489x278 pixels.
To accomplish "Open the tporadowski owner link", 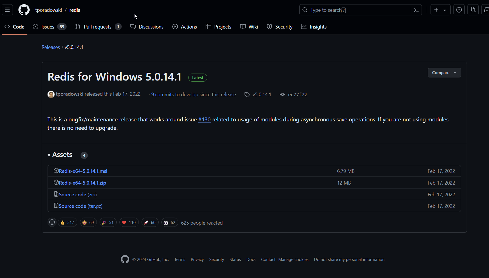I will click(48, 10).
